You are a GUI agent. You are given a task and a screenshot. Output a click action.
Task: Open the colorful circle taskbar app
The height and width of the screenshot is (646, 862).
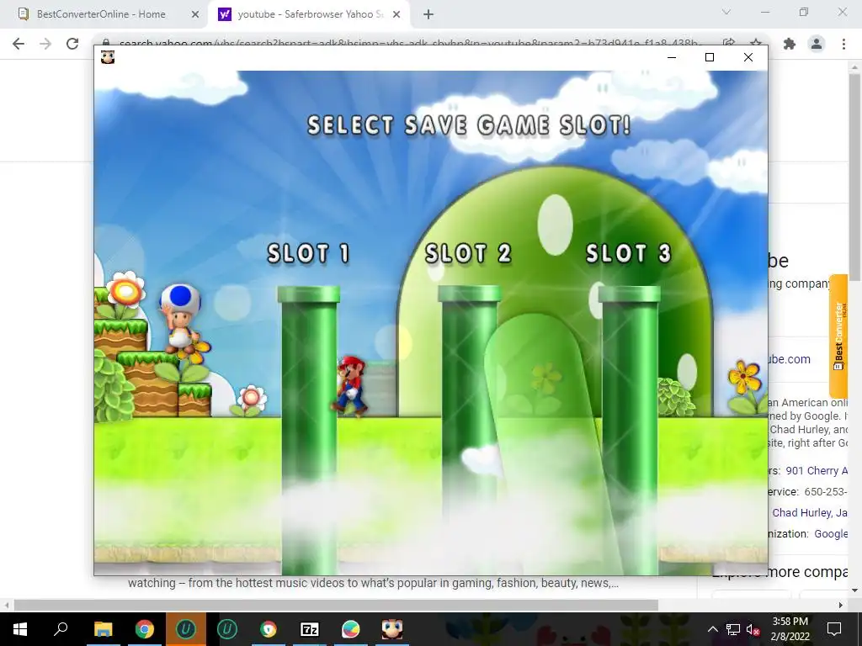351,629
